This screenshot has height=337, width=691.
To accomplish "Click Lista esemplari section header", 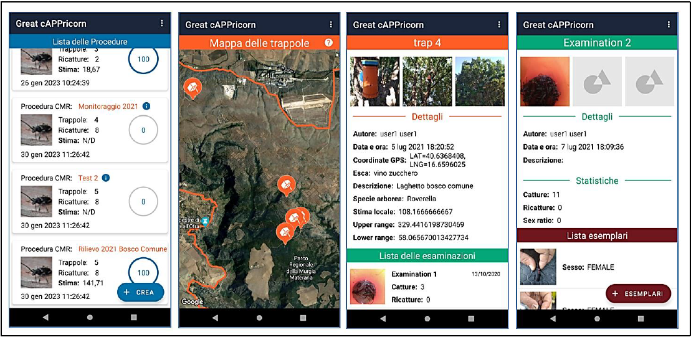I will 597,235.
